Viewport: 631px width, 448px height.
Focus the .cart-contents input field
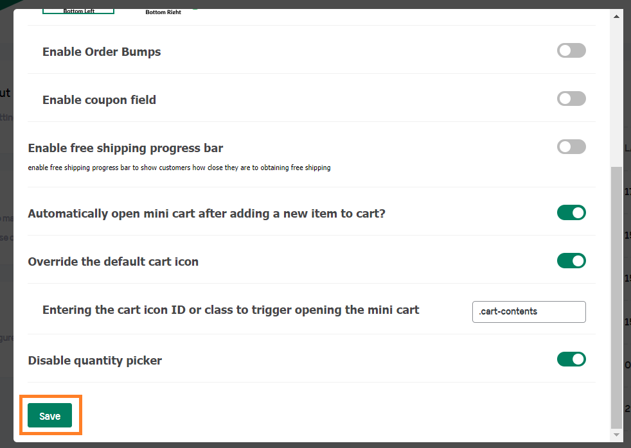pos(529,312)
